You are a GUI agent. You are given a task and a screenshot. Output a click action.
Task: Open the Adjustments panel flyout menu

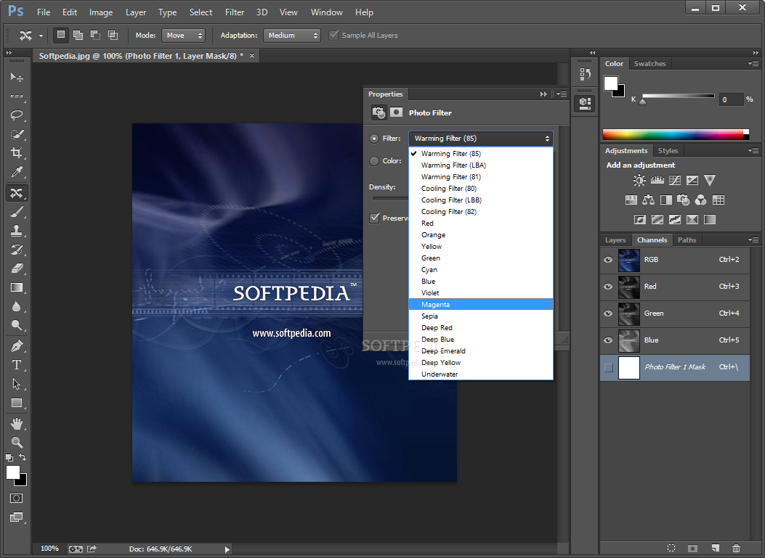[753, 151]
